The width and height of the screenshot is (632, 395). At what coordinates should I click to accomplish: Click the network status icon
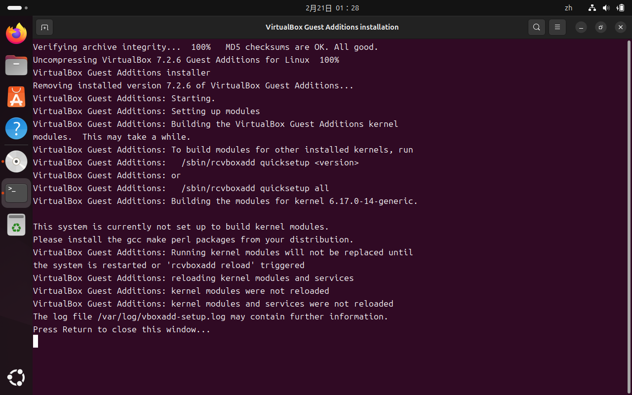[x=592, y=8]
